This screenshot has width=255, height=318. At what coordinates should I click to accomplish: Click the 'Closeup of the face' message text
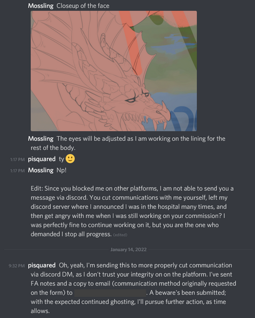[x=83, y=6]
